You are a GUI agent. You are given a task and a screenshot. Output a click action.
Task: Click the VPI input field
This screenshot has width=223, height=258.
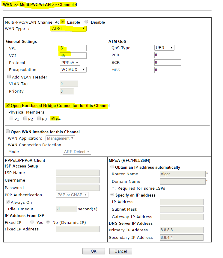click(73, 48)
